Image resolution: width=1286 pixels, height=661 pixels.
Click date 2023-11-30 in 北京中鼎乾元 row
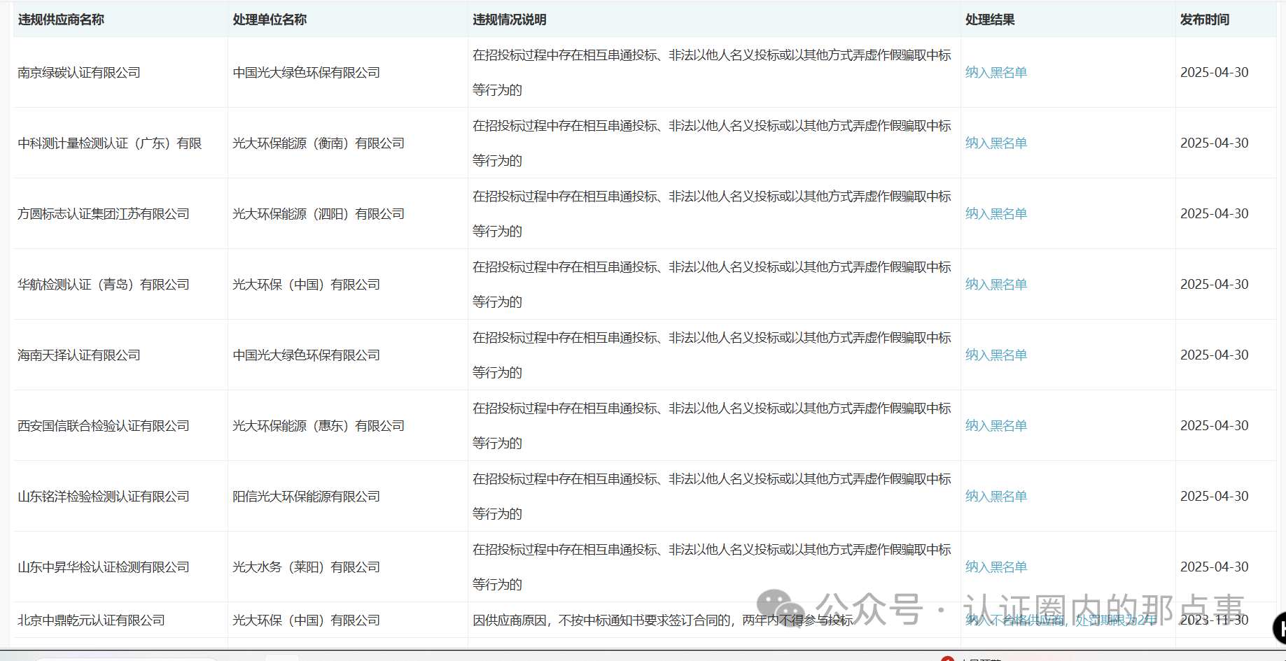pos(1215,620)
